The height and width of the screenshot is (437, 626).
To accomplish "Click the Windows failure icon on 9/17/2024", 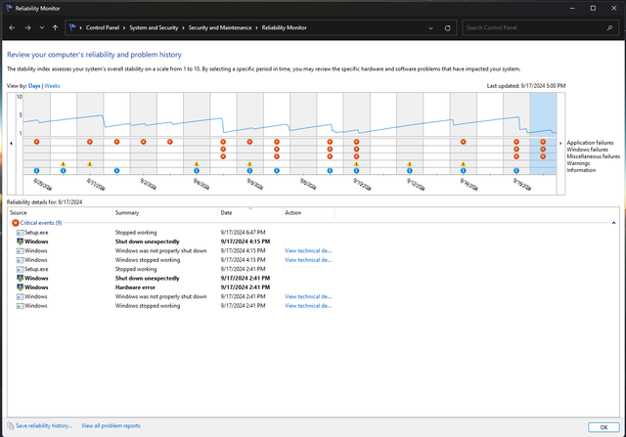I will pos(543,149).
